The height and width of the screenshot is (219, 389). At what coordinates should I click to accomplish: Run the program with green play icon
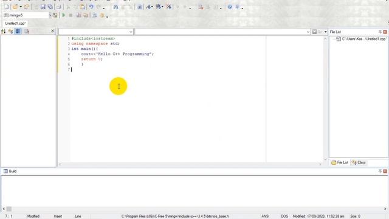(64, 15)
